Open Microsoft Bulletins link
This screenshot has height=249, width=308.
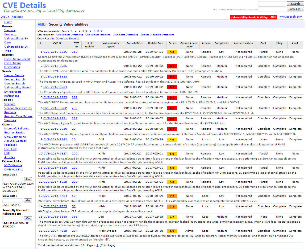pyautogui.click(x=17, y=128)
